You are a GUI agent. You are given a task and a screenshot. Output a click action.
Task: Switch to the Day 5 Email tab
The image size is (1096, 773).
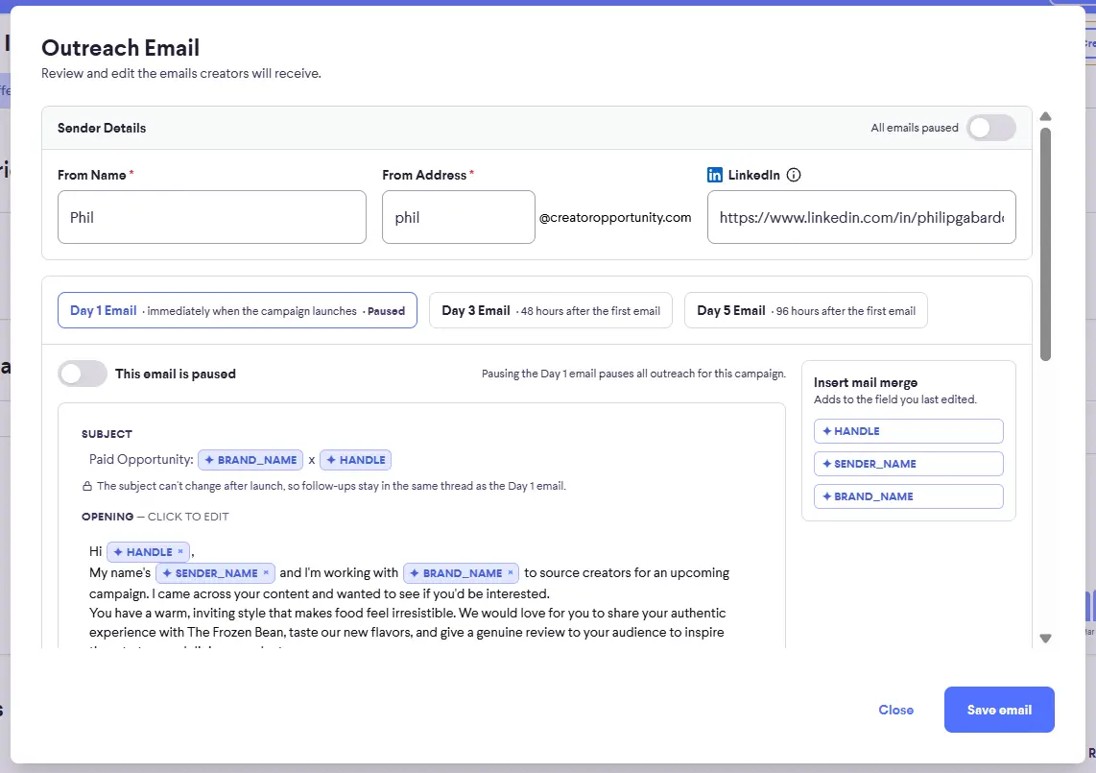click(806, 310)
